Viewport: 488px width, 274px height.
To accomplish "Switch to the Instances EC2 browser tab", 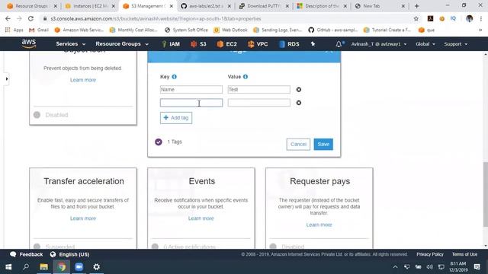I will pyautogui.click(x=90, y=6).
